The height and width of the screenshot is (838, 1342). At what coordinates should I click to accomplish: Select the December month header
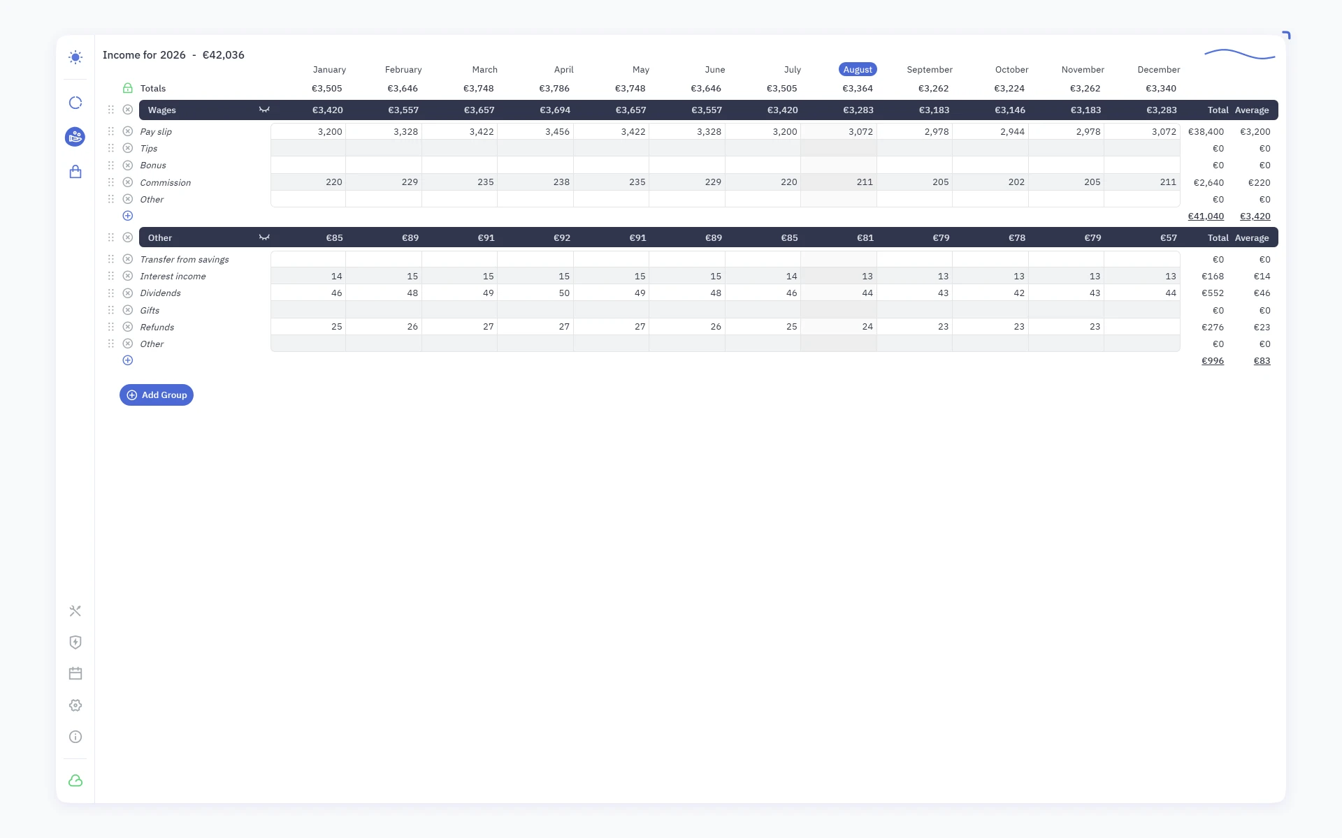coord(1158,69)
